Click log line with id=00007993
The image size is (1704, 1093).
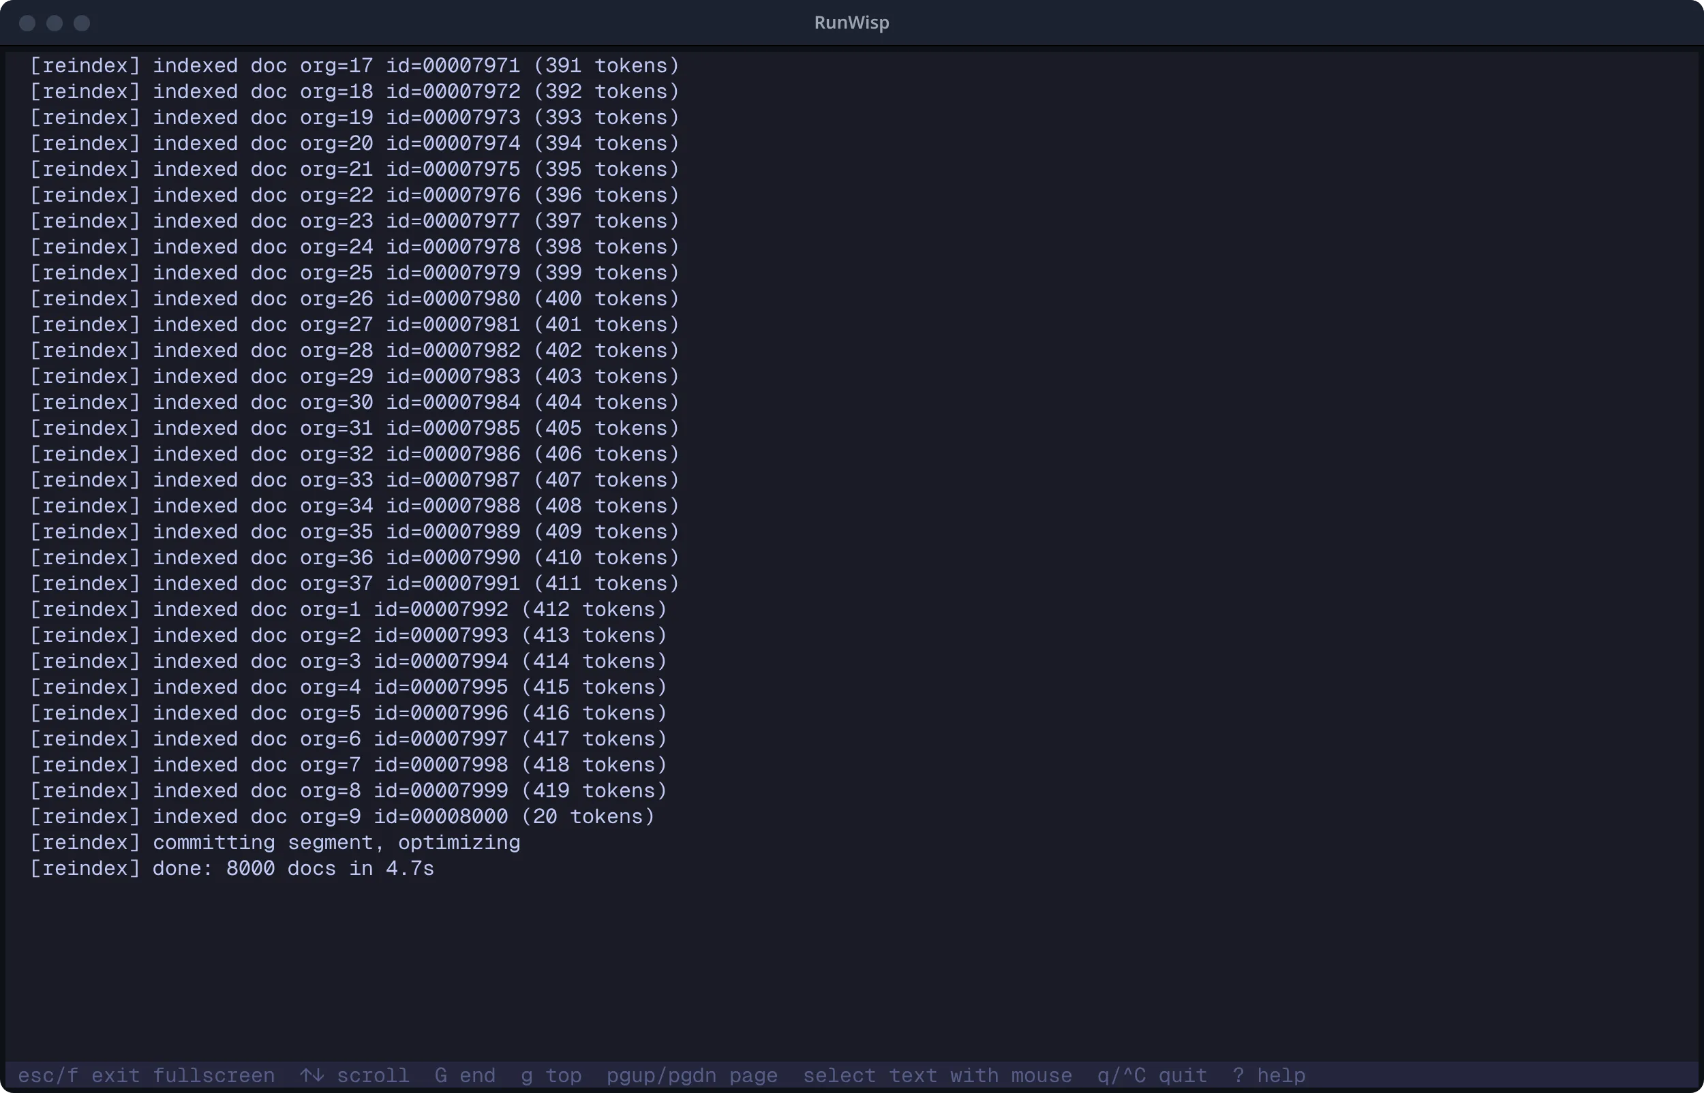tap(348, 636)
